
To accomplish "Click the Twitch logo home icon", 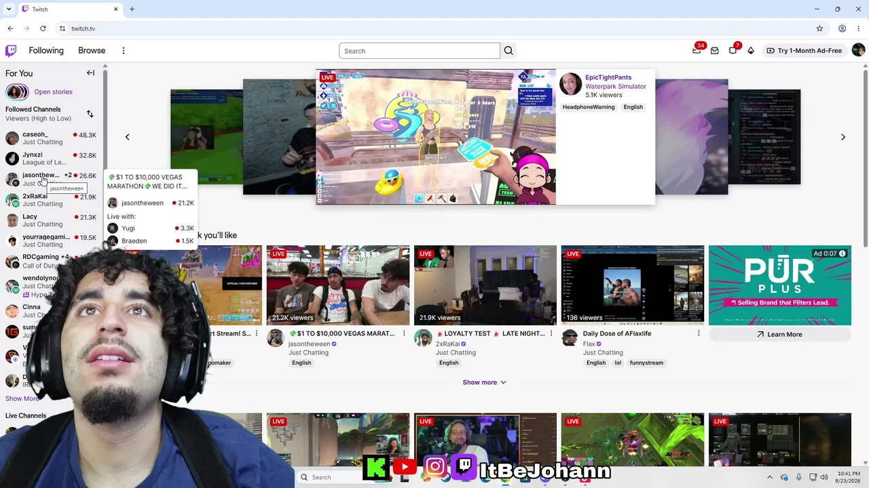I will coord(11,51).
